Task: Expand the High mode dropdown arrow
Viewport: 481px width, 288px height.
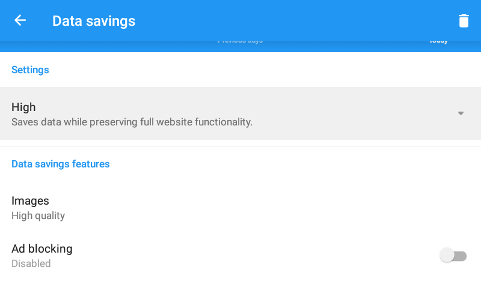Action: pos(461,113)
